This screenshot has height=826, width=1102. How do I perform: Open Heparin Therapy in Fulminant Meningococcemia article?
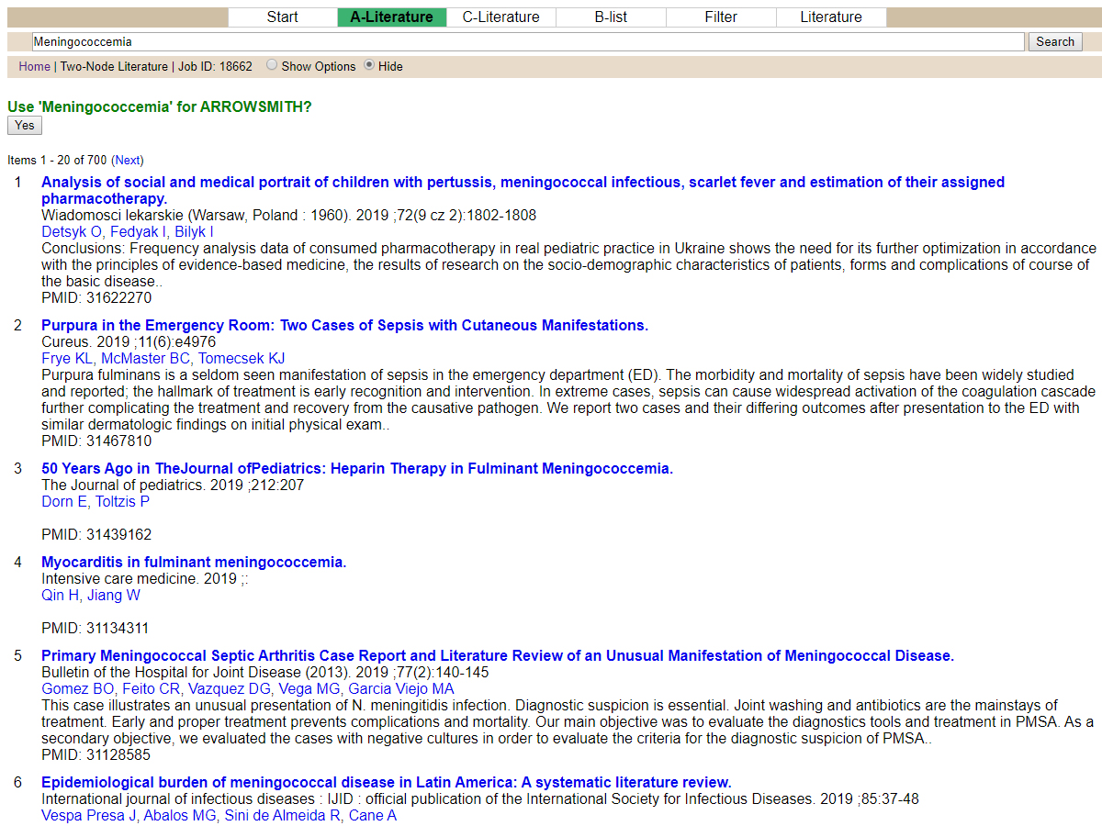pos(357,468)
